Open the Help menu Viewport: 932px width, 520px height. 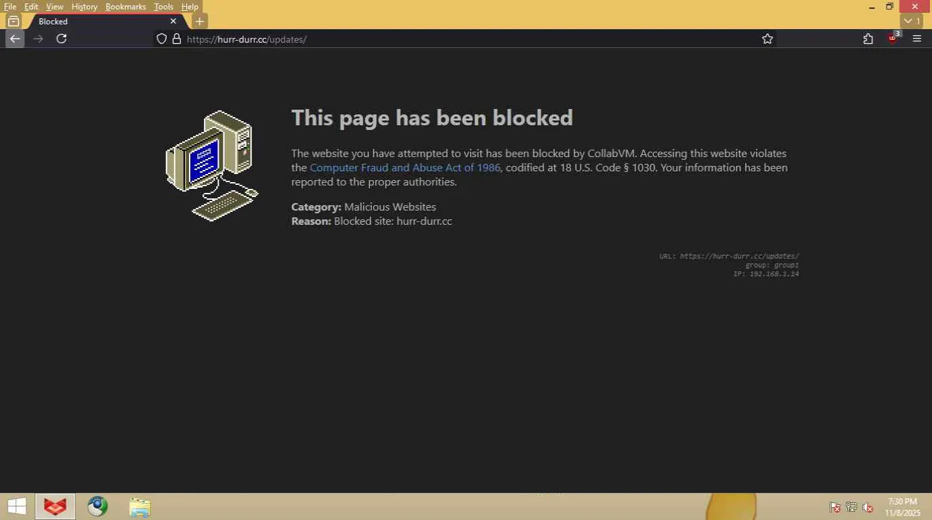[190, 7]
